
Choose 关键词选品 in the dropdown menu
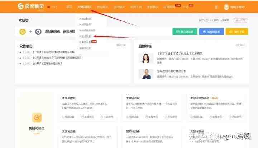click(x=85, y=24)
